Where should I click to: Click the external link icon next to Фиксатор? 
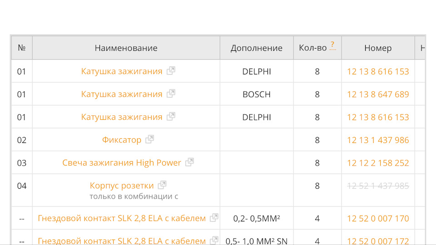pyautogui.click(x=149, y=140)
